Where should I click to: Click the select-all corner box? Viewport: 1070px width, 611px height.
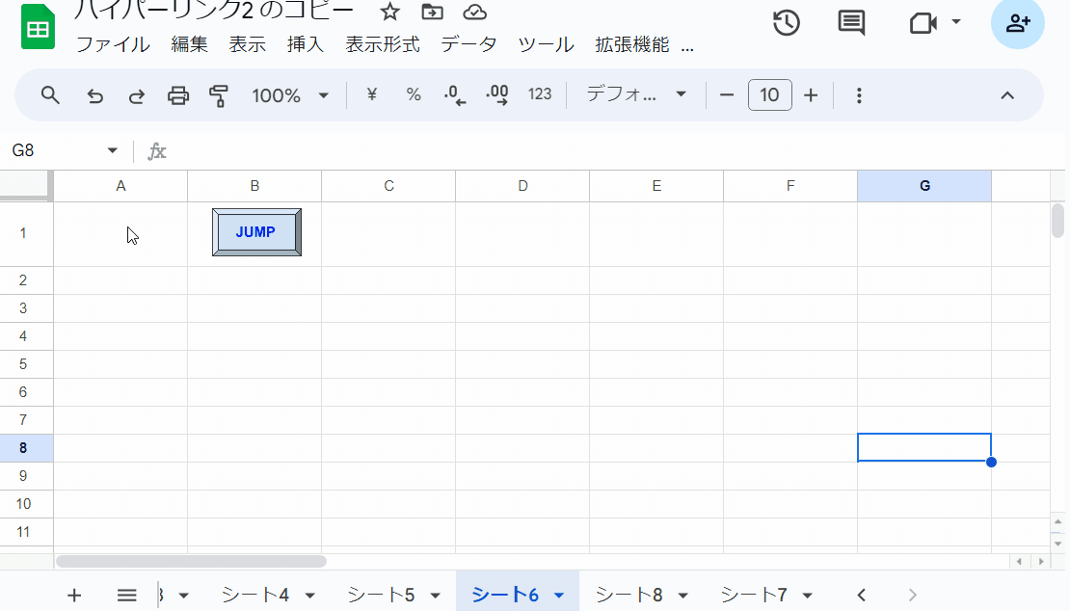coord(26,185)
